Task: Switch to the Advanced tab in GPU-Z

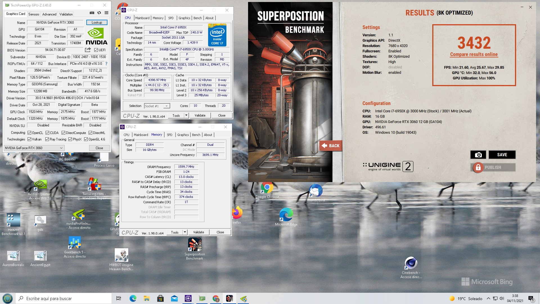Action: 49,14
